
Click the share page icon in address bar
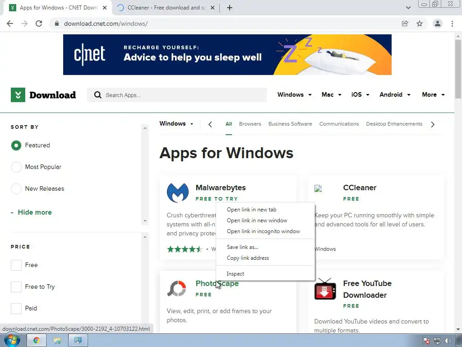[x=405, y=23]
